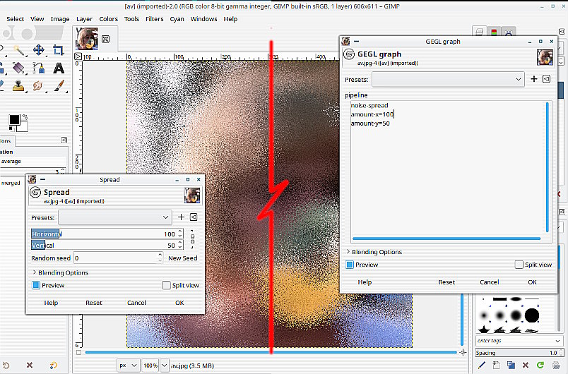Select the Text tool
The width and height of the screenshot is (568, 374).
[59, 68]
